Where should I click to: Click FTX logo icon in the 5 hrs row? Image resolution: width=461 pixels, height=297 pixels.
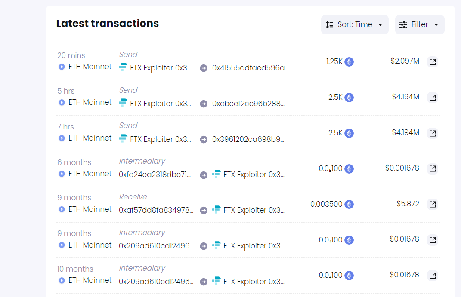[x=123, y=103]
